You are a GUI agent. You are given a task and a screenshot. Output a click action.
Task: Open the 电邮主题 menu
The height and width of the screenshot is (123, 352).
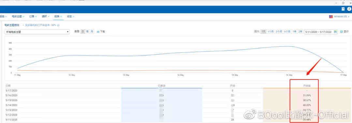18,17
